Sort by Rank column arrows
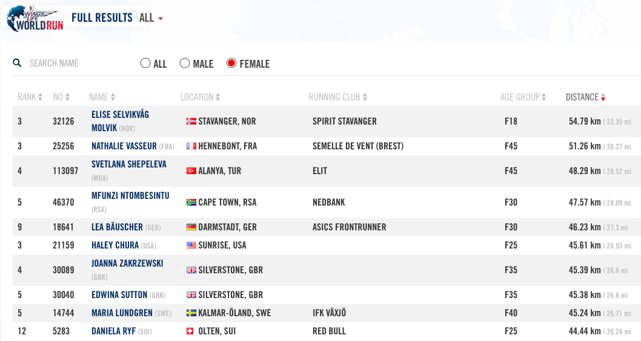The image size is (641, 341). pos(40,97)
